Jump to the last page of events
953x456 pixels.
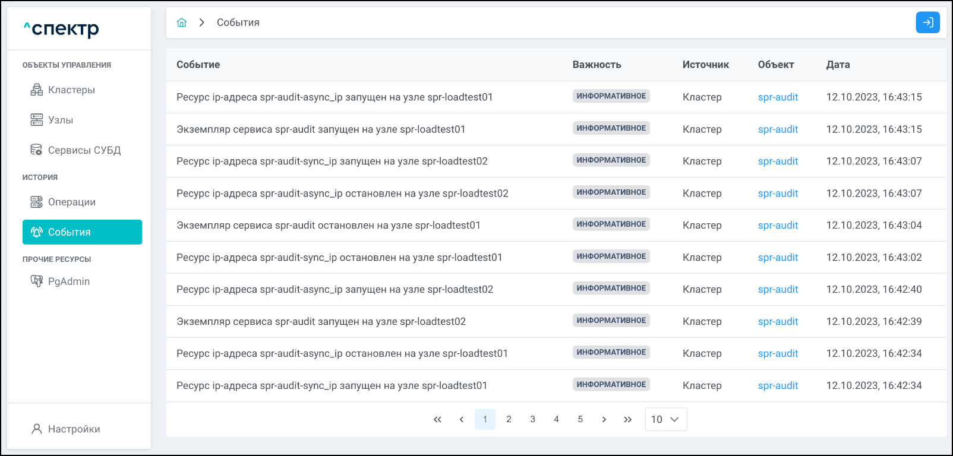coord(627,419)
